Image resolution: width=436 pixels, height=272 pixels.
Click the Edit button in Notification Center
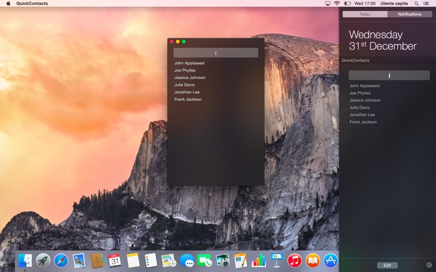coord(387,265)
